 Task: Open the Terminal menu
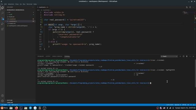[x=29, y=4]
